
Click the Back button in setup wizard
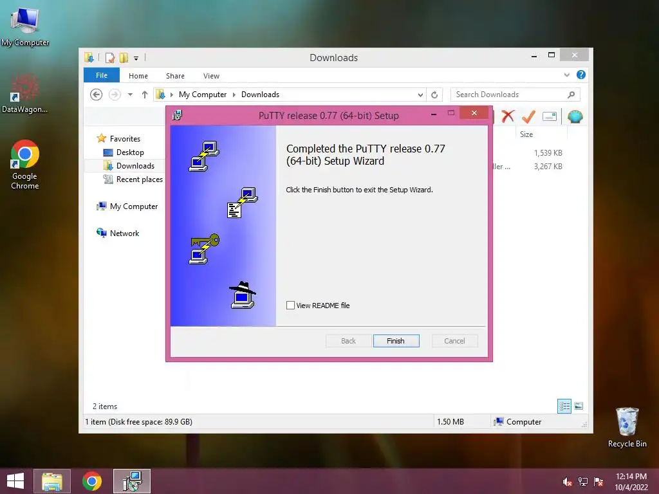[x=348, y=341]
